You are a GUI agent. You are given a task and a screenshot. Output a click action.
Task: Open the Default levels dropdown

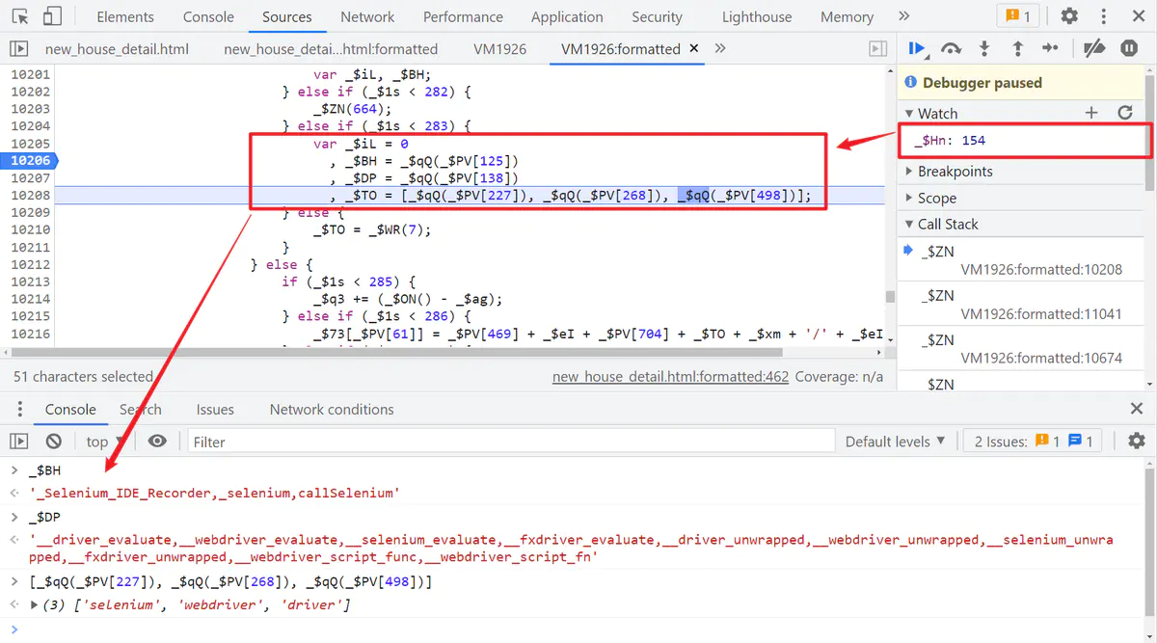(894, 442)
